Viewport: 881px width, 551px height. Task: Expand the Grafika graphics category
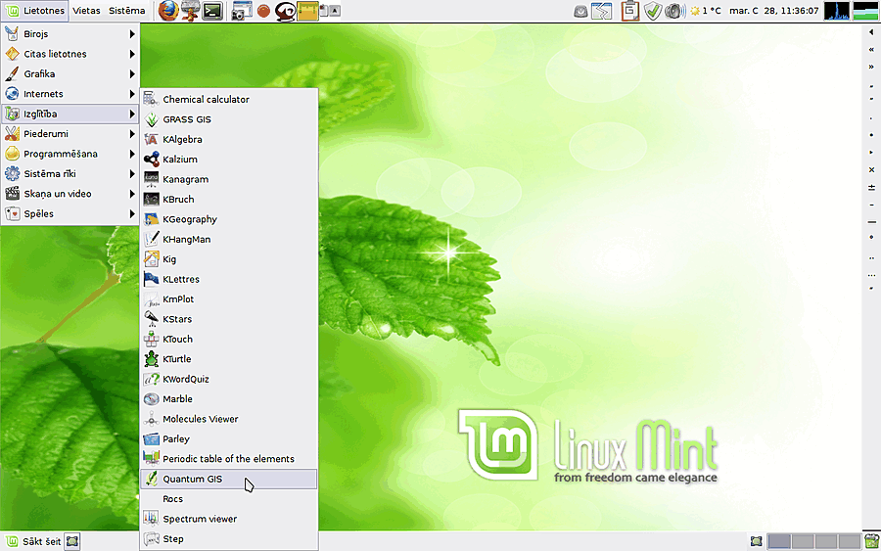pos(70,74)
